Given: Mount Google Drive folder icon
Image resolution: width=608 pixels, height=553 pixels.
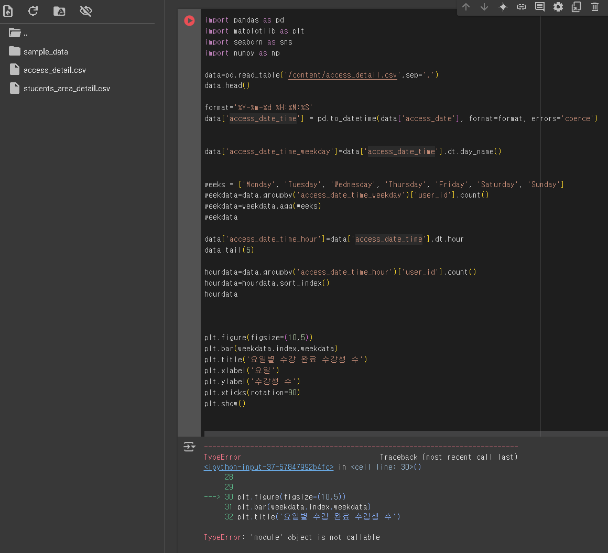Looking at the screenshot, I should 59,11.
